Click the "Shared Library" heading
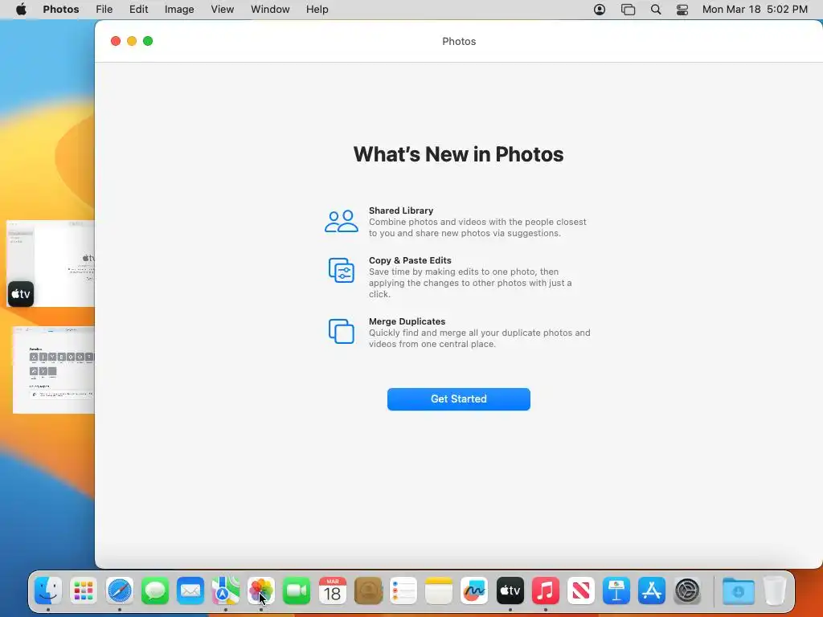 (x=401, y=210)
